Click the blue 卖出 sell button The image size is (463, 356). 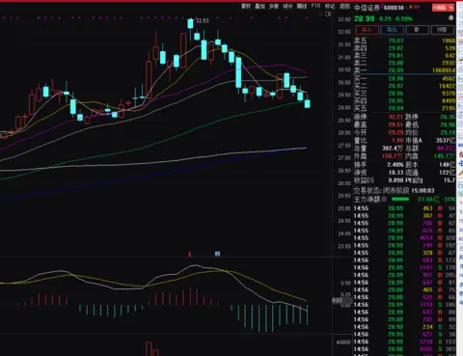392,30
